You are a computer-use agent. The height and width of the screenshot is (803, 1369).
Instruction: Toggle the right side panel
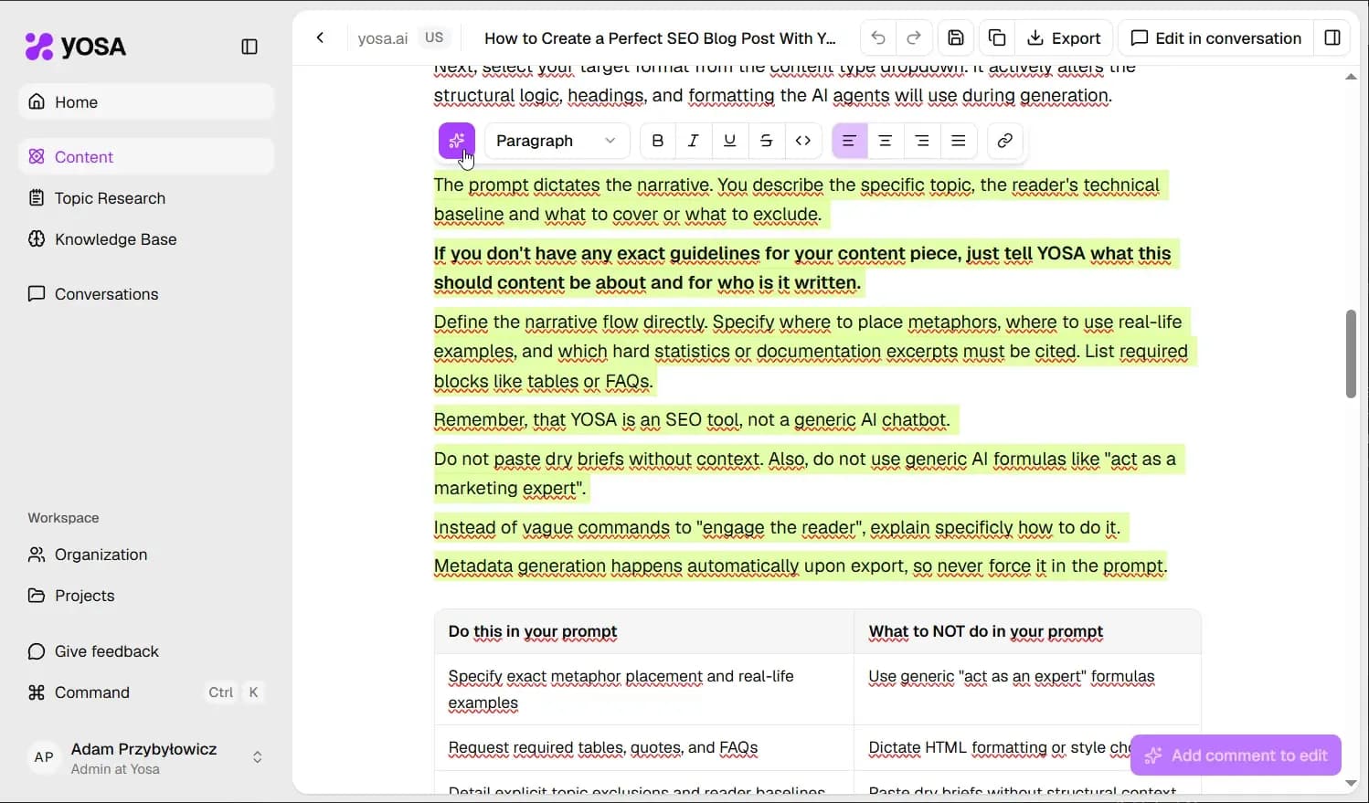click(1332, 37)
